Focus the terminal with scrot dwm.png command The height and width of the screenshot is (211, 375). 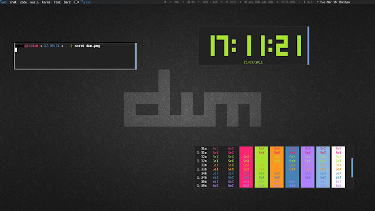pyautogui.click(x=76, y=56)
